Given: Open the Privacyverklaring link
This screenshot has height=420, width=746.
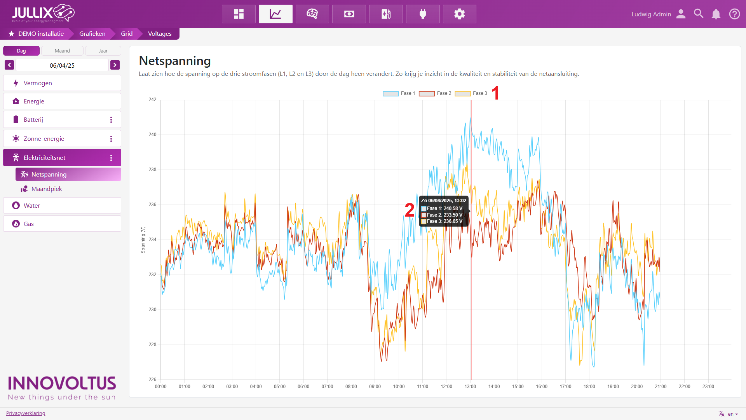Looking at the screenshot, I should coord(26,413).
